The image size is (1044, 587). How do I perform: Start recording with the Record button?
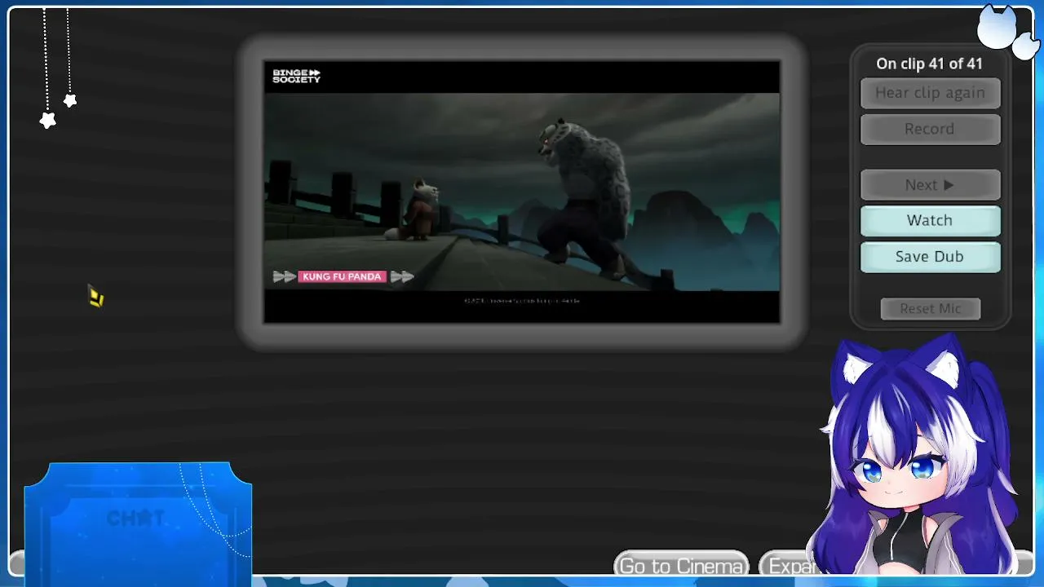tap(930, 129)
